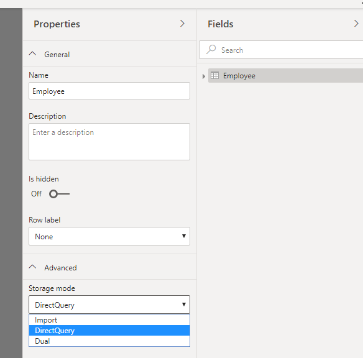
Task: Click the Employee table icon in Fields
Action: pos(214,76)
